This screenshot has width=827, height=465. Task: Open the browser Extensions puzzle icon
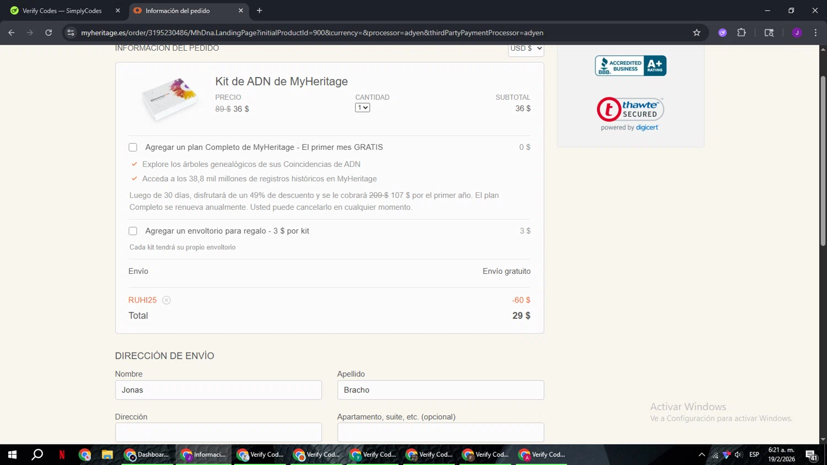tap(742, 33)
